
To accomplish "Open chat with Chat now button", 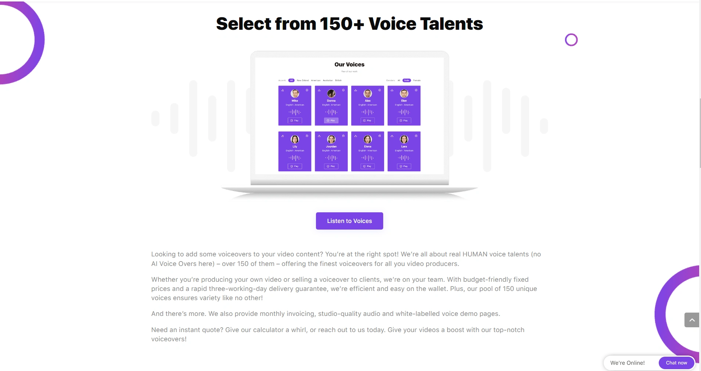I will click(x=676, y=363).
